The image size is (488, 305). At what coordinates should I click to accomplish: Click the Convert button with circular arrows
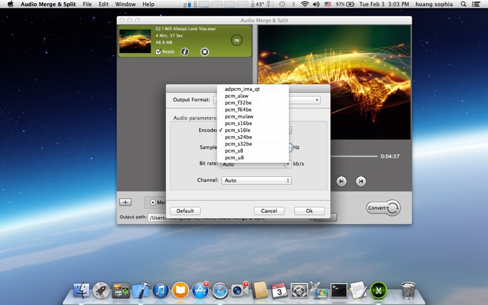tap(383, 208)
